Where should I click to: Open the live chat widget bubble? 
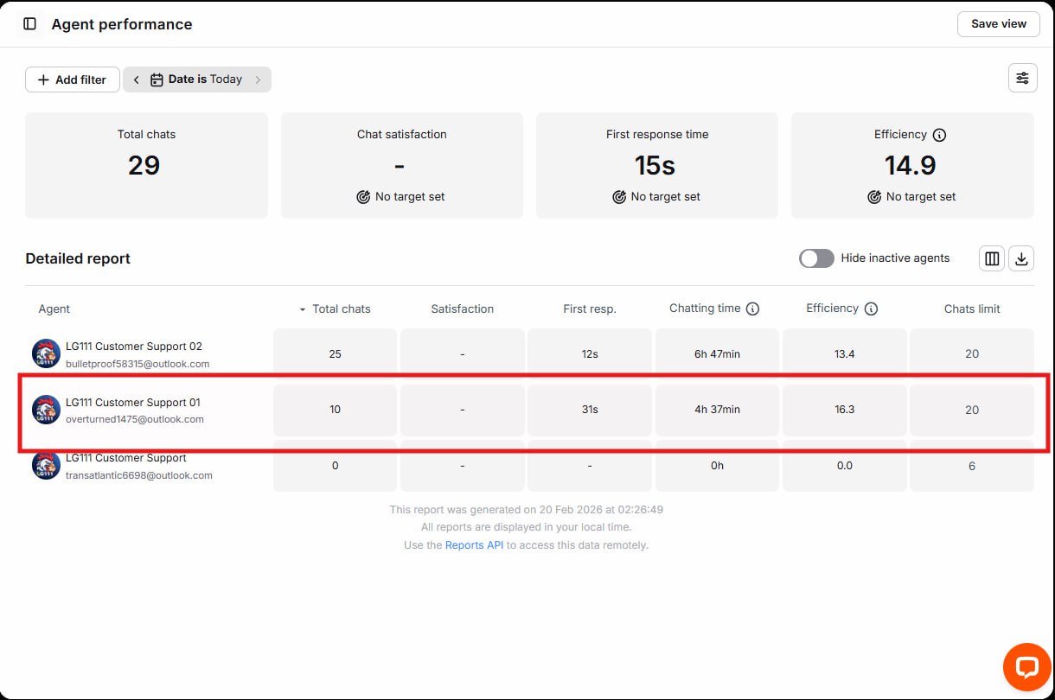(1026, 667)
